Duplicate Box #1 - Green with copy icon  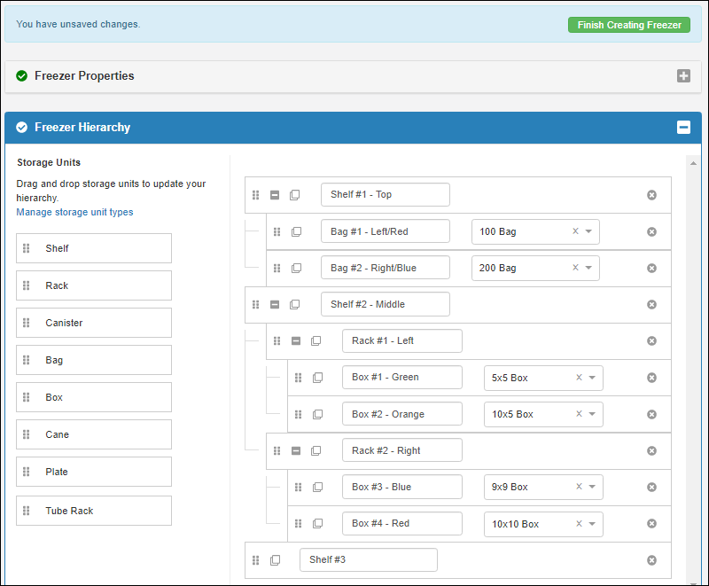pos(317,378)
